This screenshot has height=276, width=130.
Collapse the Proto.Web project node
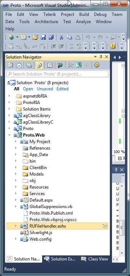(x=9, y=135)
